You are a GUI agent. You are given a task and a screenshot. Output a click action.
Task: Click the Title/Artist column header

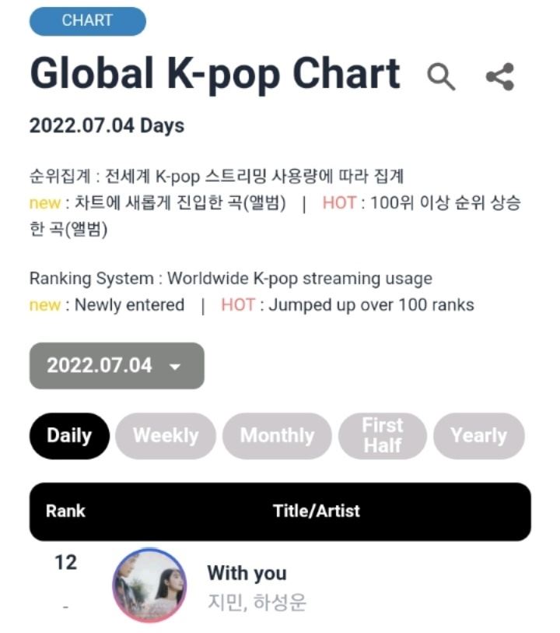[x=317, y=511]
